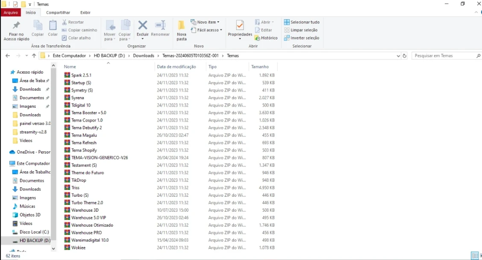Open recent locations dropdown arrow
Image resolution: width=482 pixels, height=260 pixels.
click(27, 56)
